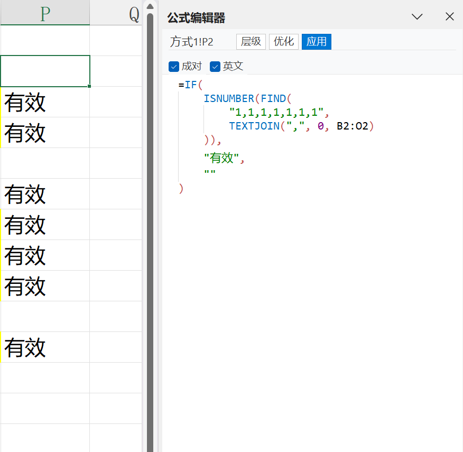The image size is (463, 452).
Task: Click the "有效" string in formula
Action: click(x=221, y=158)
